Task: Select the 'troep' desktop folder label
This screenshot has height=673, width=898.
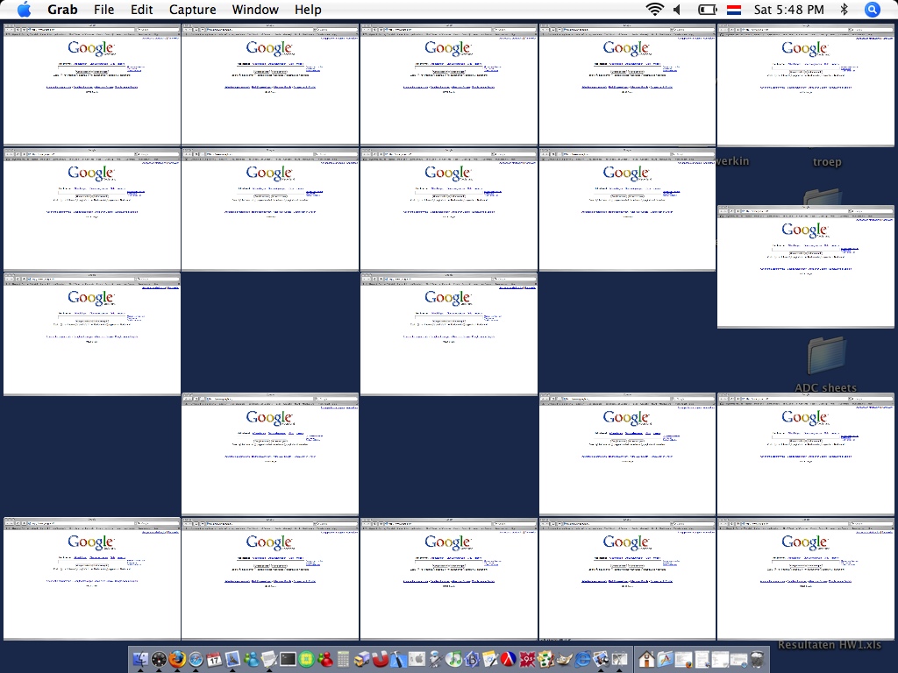Action: click(x=827, y=162)
